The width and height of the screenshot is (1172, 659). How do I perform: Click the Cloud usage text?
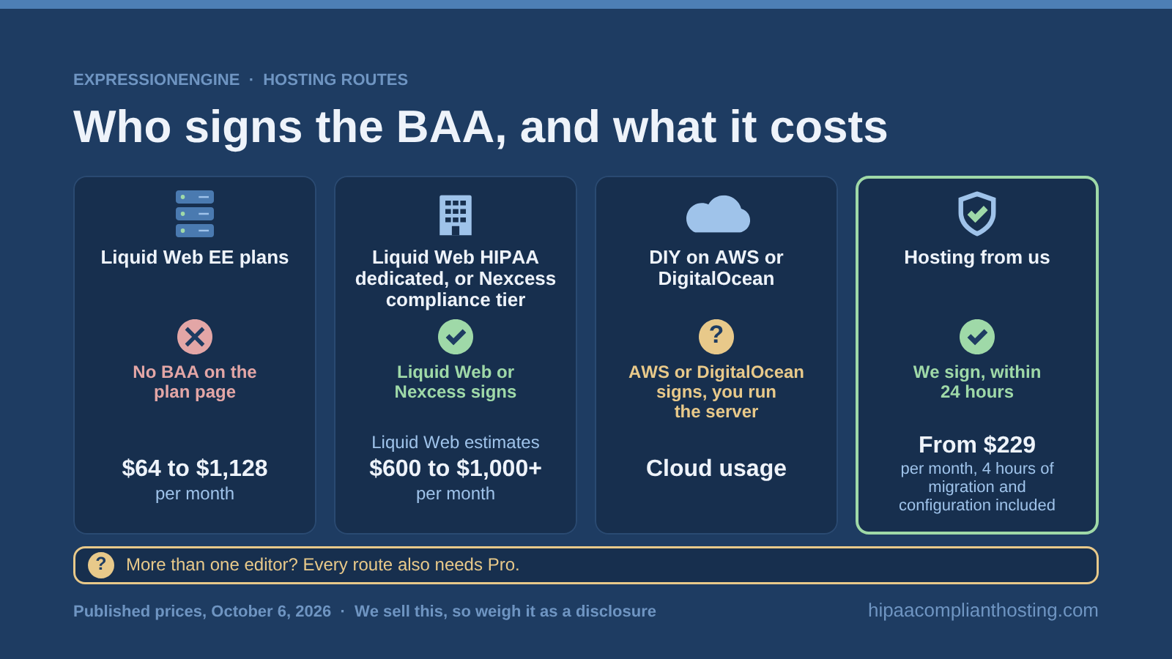(716, 468)
